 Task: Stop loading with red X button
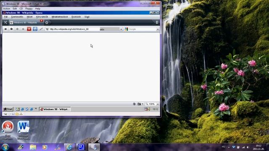(29, 29)
